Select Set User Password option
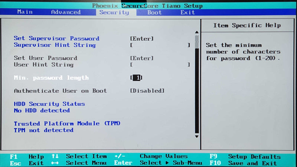This screenshot has height=167, width=297. click(x=45, y=58)
